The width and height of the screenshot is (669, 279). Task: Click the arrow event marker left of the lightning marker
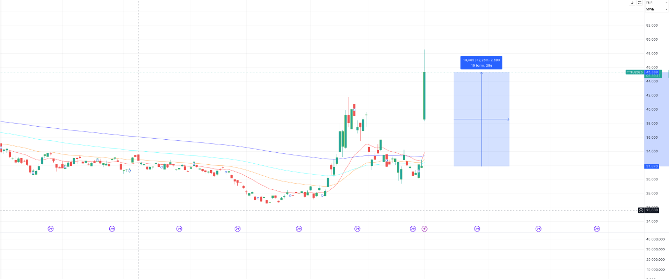(413, 228)
